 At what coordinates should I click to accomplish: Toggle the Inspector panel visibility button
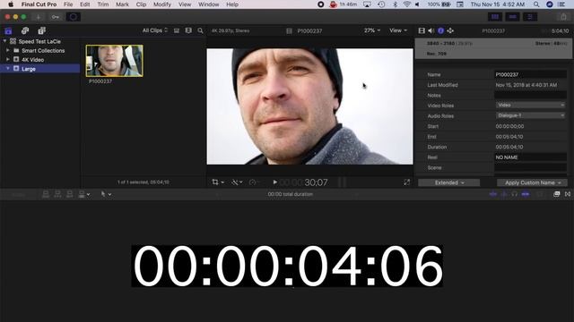(530, 17)
